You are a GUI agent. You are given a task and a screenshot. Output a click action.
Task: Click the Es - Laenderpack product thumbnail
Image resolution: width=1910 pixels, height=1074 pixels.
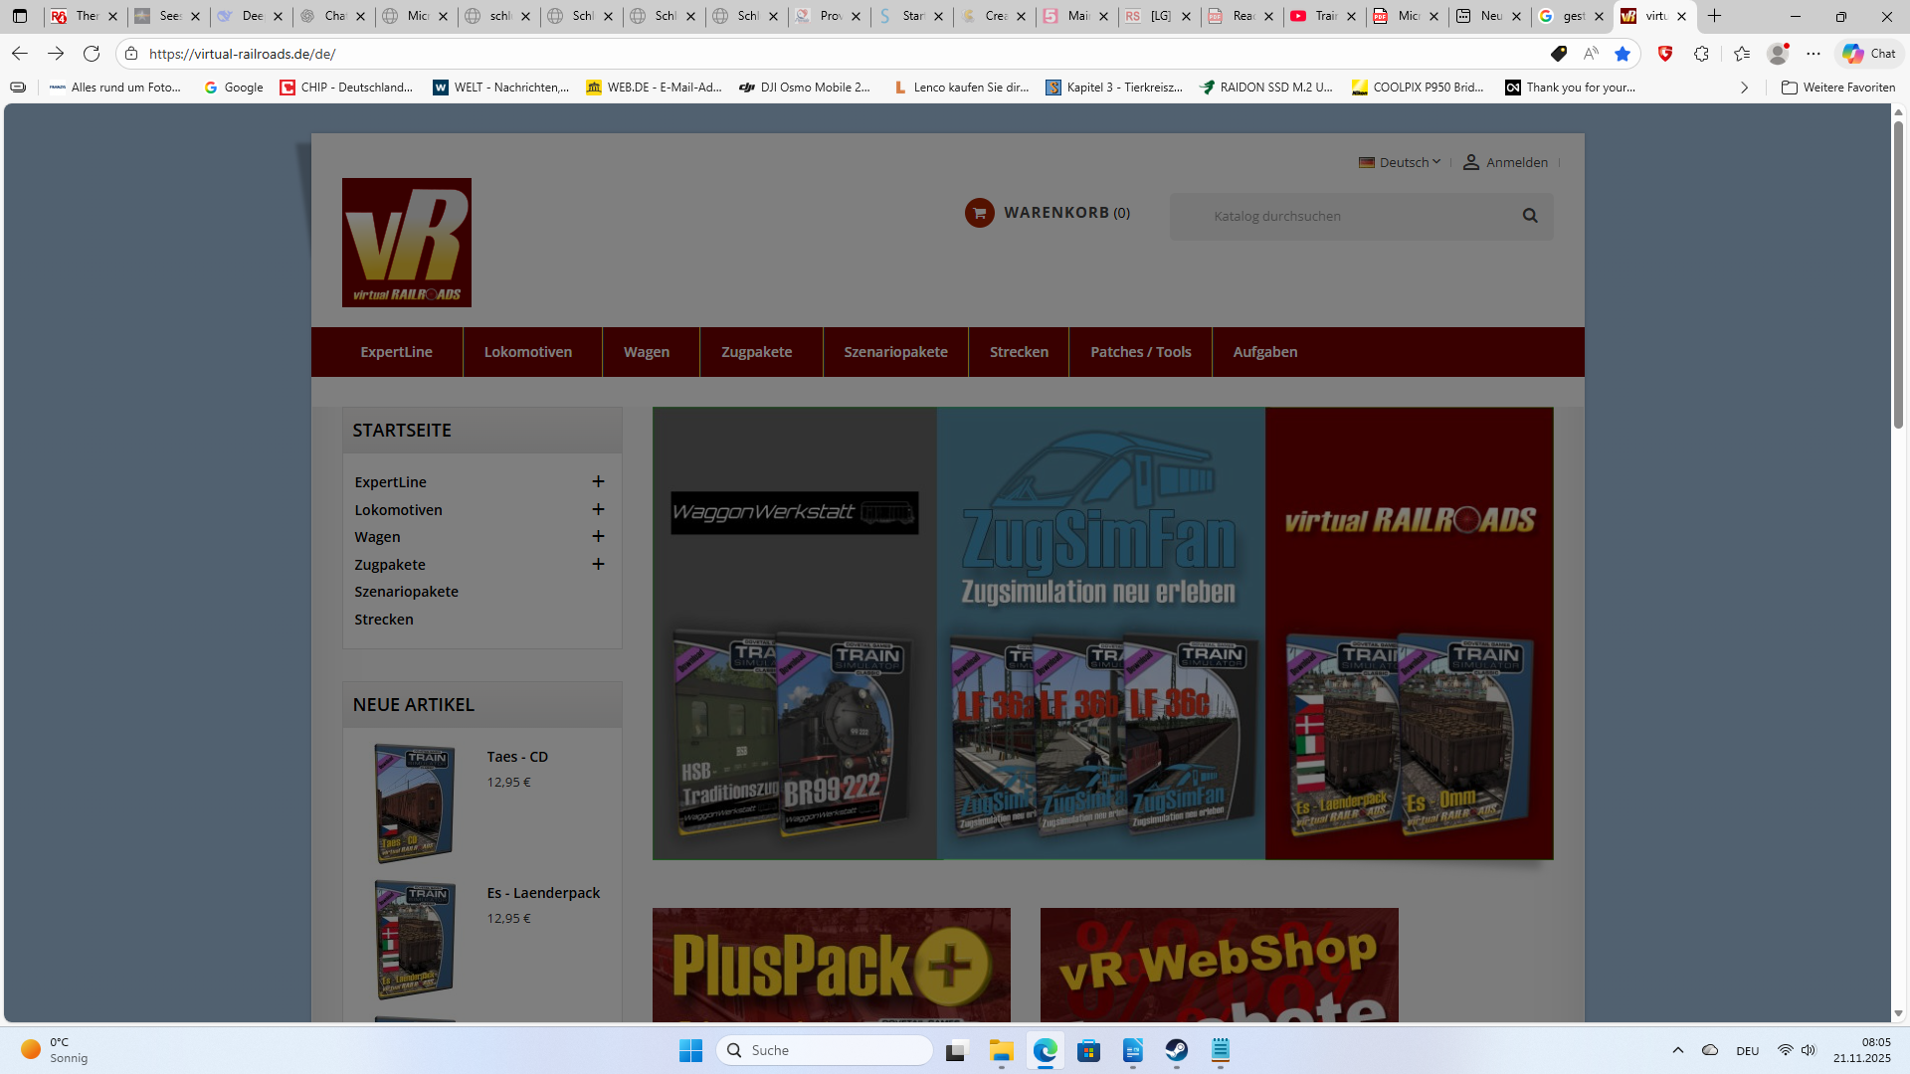[415, 940]
